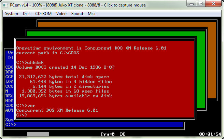The image size is (224, 139).
Task: Click 'CCP' entry in blue window
Action: 9,77
